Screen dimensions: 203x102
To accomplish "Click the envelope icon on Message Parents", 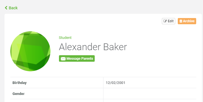I will pyautogui.click(x=63, y=59).
